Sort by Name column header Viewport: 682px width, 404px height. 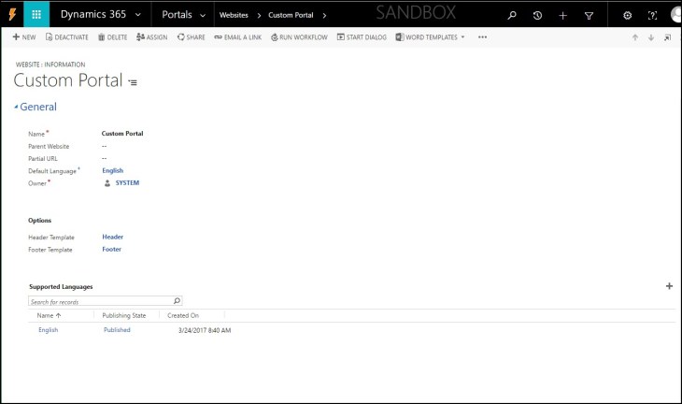tap(47, 316)
